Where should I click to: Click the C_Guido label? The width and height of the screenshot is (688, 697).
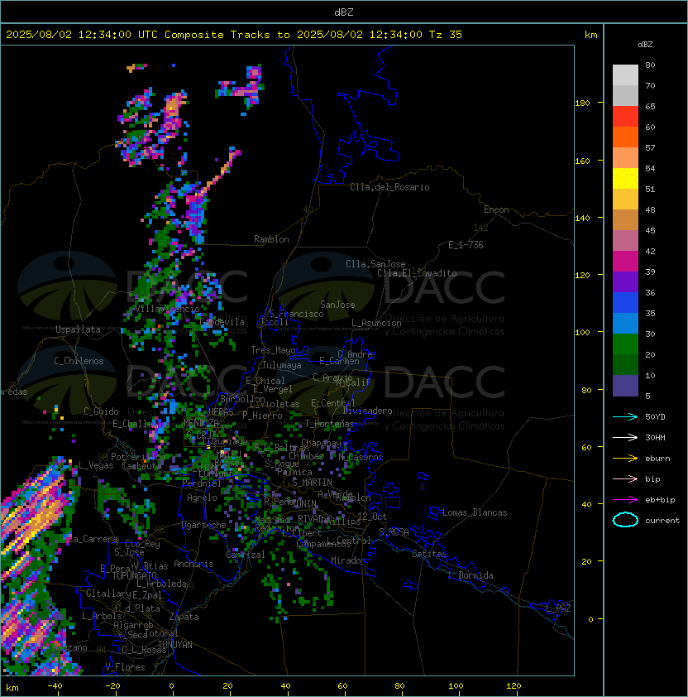point(101,411)
